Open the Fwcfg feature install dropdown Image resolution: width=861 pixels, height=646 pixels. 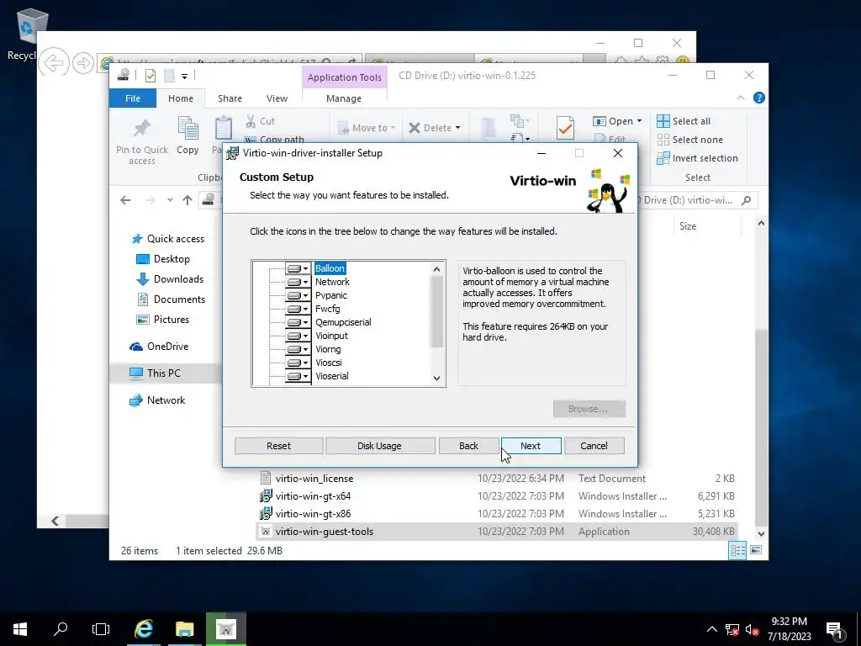pyautogui.click(x=298, y=309)
